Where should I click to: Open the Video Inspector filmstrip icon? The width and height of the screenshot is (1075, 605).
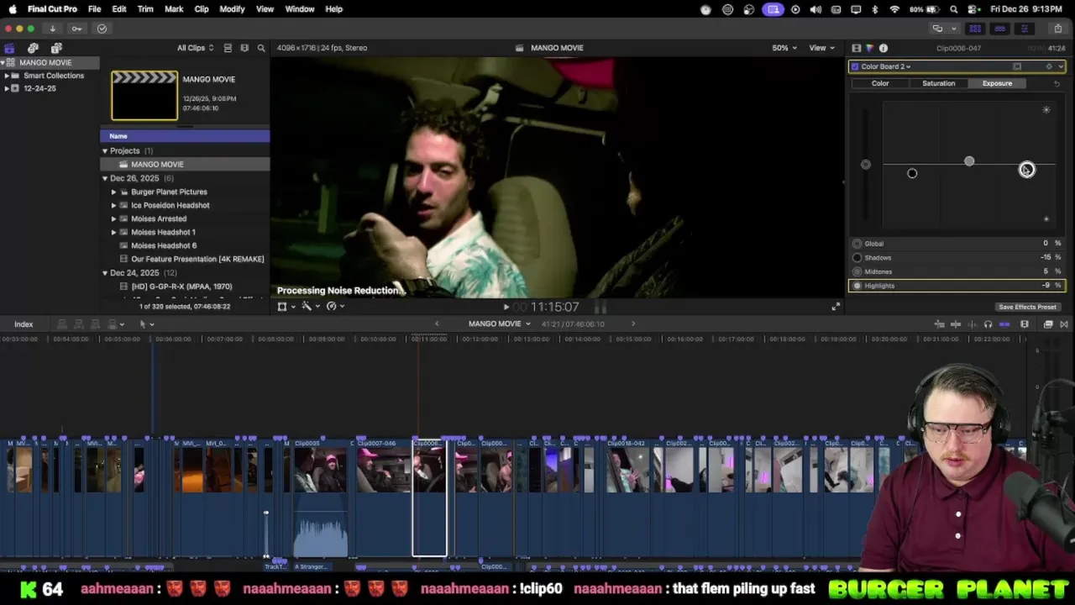[856, 48]
